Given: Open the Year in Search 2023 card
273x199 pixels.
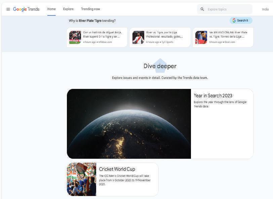Looking at the screenshot, I should pos(160,124).
